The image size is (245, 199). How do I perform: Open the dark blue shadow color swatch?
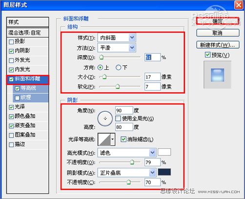click(x=164, y=172)
